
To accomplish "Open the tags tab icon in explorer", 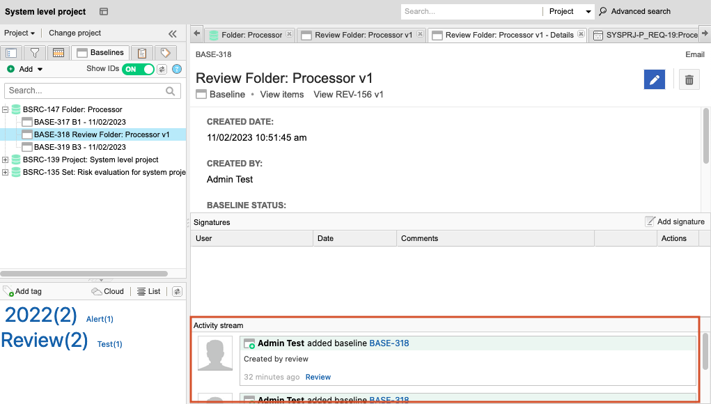I will click(x=165, y=53).
